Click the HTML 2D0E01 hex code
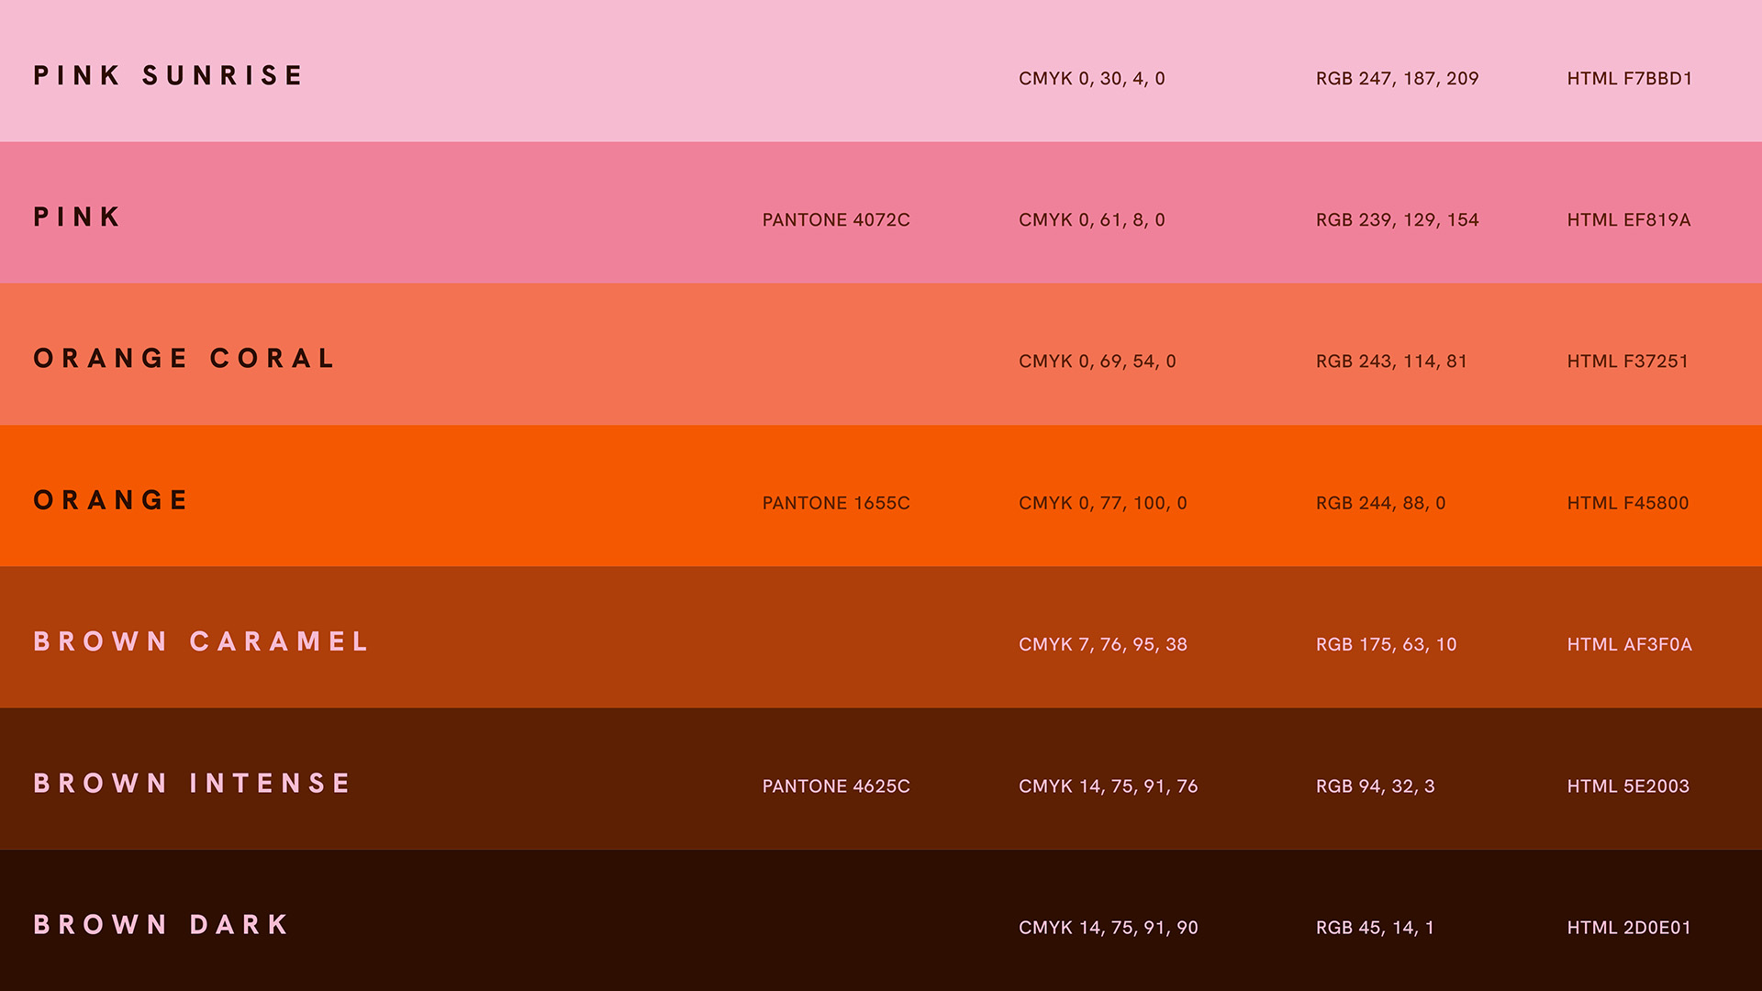 coord(1628,928)
